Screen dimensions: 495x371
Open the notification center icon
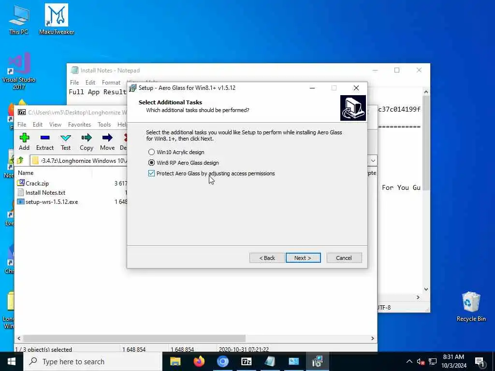click(x=480, y=362)
